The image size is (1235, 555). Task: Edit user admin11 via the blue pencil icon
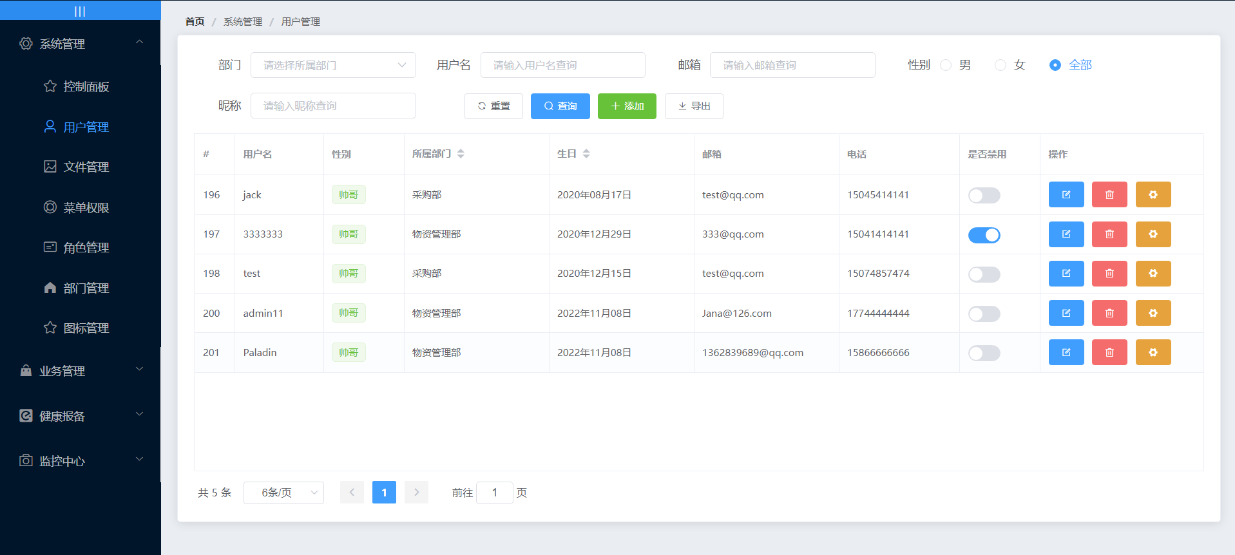pyautogui.click(x=1066, y=313)
